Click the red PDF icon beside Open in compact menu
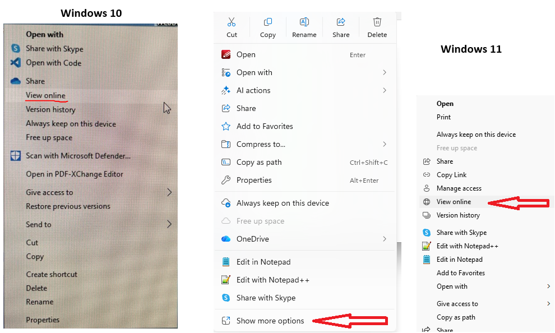This screenshot has height=333, width=555. coord(226,54)
